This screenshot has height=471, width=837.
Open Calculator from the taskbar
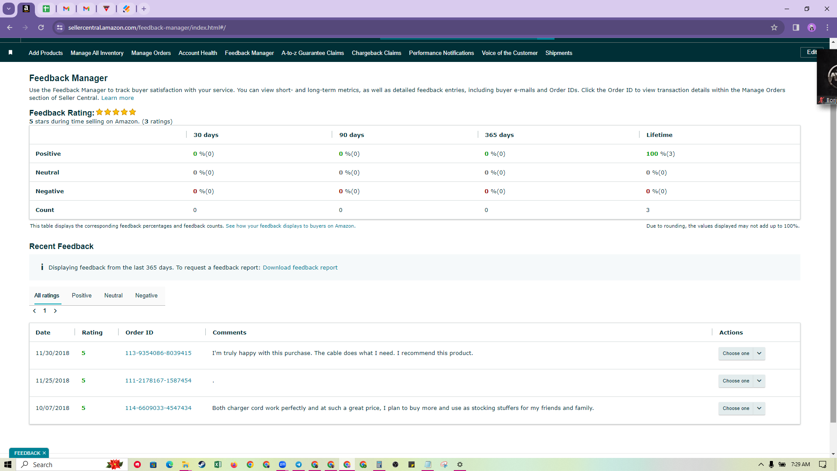(379, 464)
